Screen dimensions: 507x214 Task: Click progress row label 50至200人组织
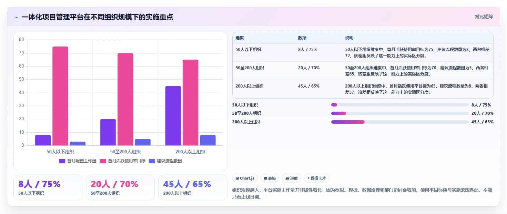(246, 113)
